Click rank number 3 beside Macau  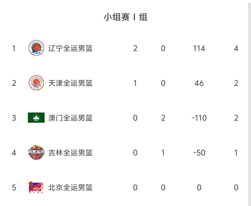(x=14, y=118)
